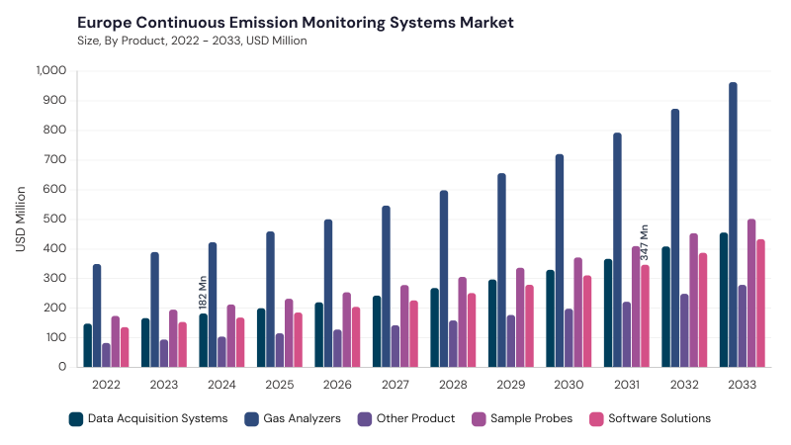Click the 2022 Data Acquisition Systems bar

tap(88, 345)
